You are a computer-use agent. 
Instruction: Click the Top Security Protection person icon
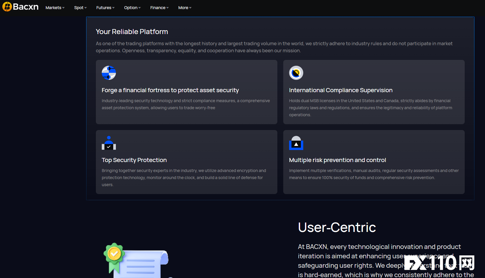[x=109, y=143]
